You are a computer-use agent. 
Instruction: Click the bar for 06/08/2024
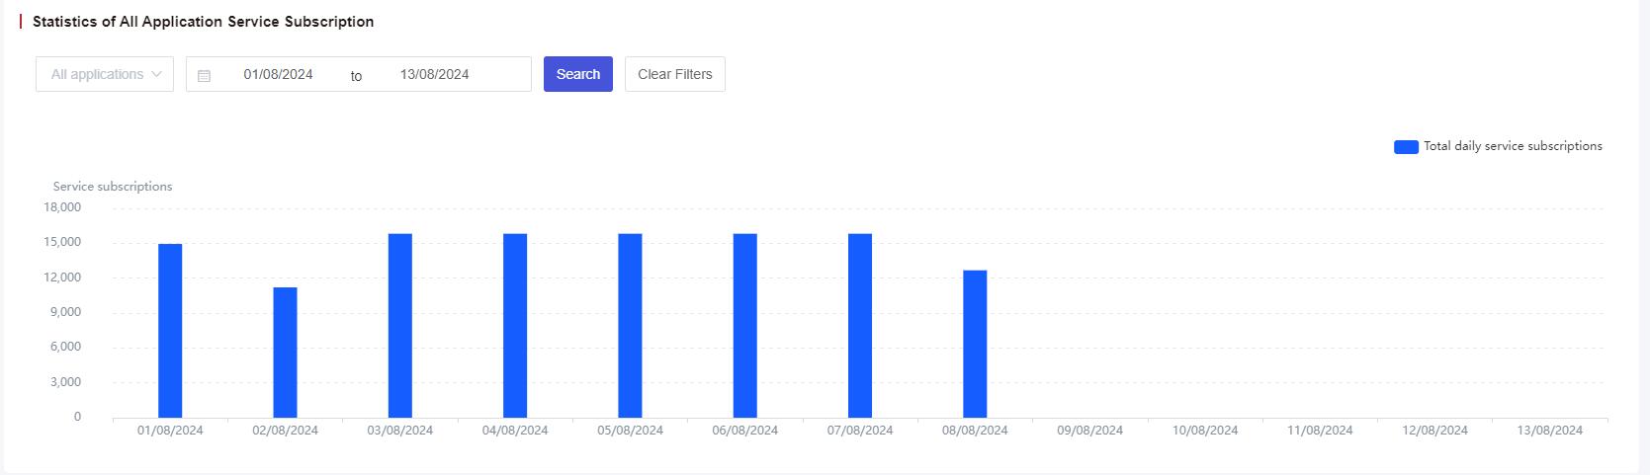pyautogui.click(x=745, y=326)
